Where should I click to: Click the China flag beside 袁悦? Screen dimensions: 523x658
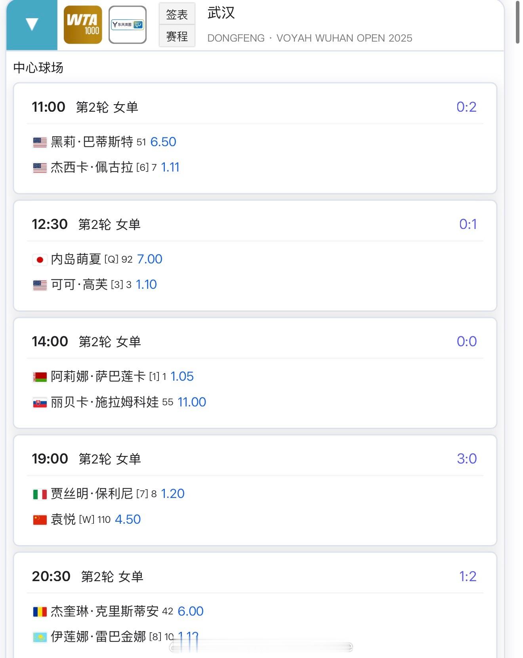40,520
